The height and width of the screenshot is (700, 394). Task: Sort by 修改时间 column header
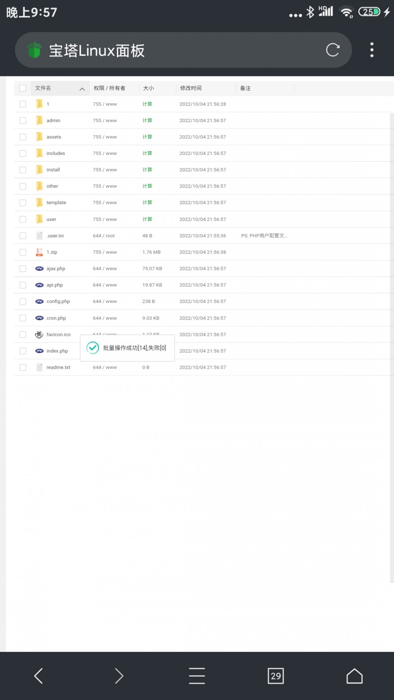coord(191,88)
